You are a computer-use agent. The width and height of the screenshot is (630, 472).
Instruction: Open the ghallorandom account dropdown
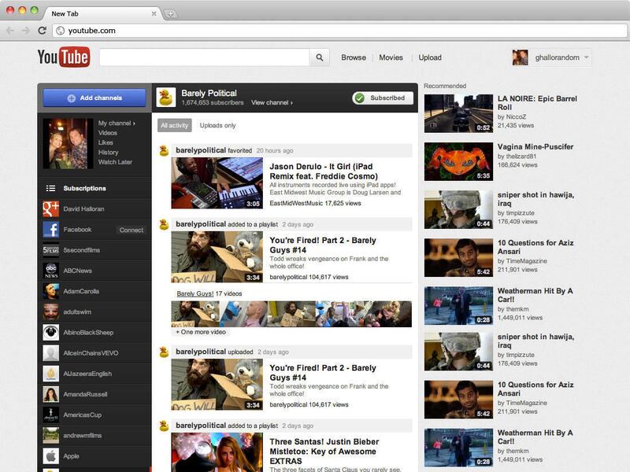click(x=551, y=57)
